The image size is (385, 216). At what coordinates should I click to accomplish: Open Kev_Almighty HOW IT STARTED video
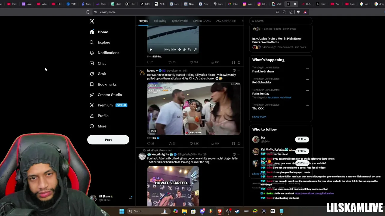[173, 186]
